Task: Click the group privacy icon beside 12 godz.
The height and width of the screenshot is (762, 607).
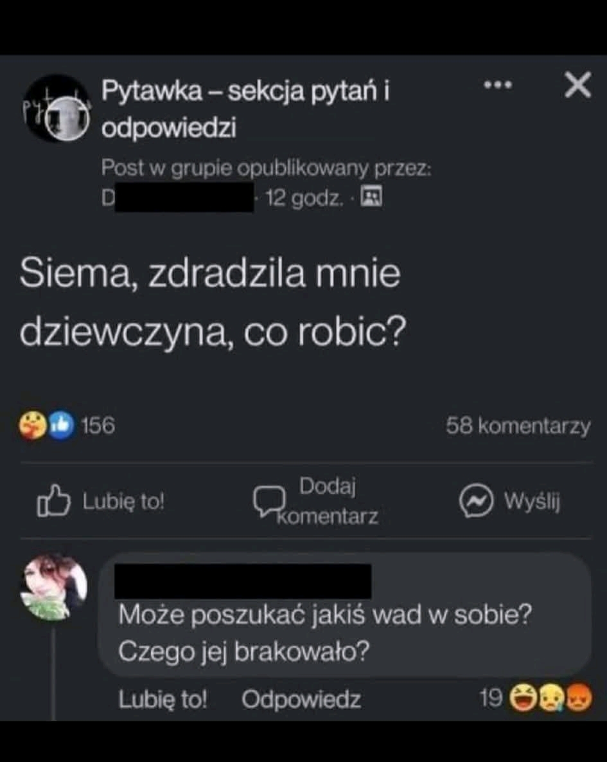Action: click(371, 197)
